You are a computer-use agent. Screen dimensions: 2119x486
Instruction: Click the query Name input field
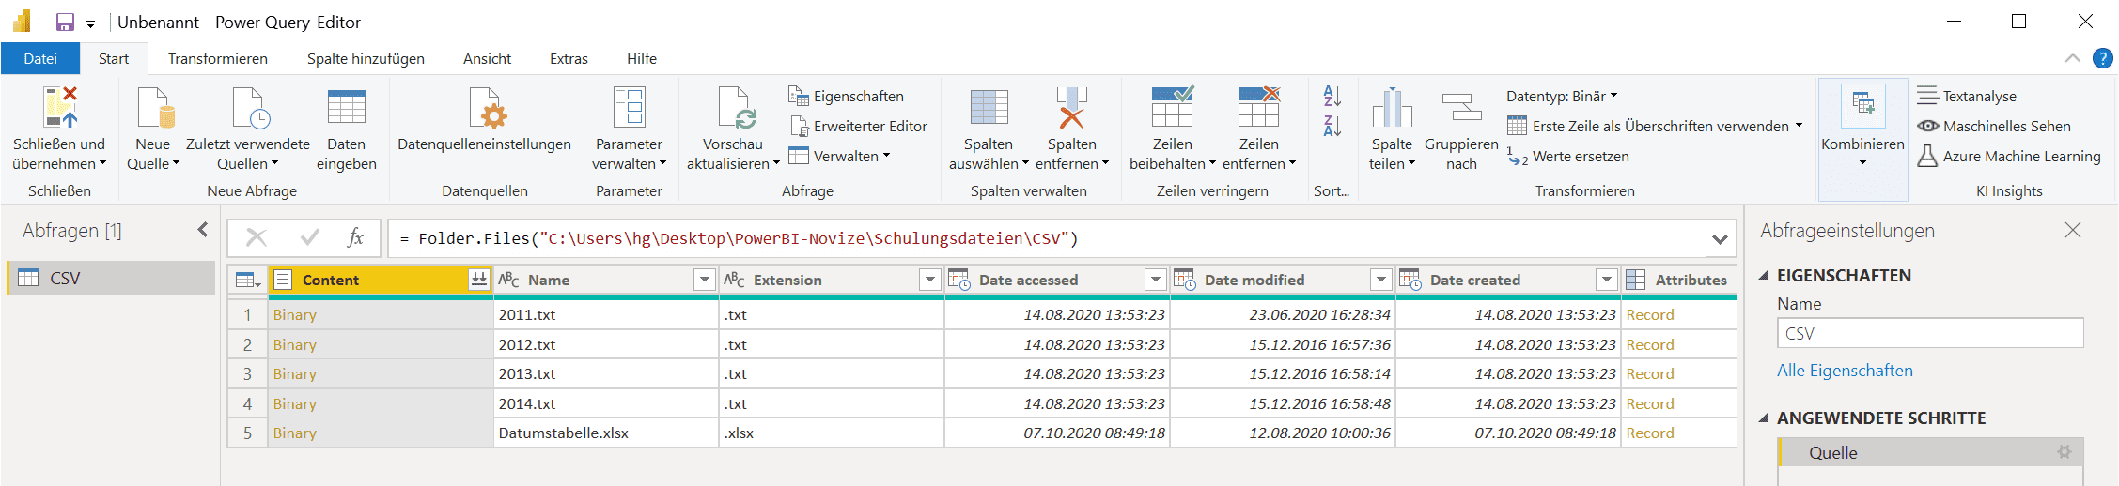1929,333
